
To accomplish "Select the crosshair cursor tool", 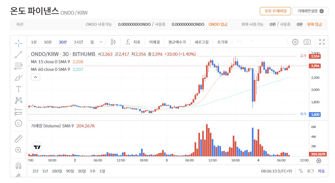I will 18,43.
